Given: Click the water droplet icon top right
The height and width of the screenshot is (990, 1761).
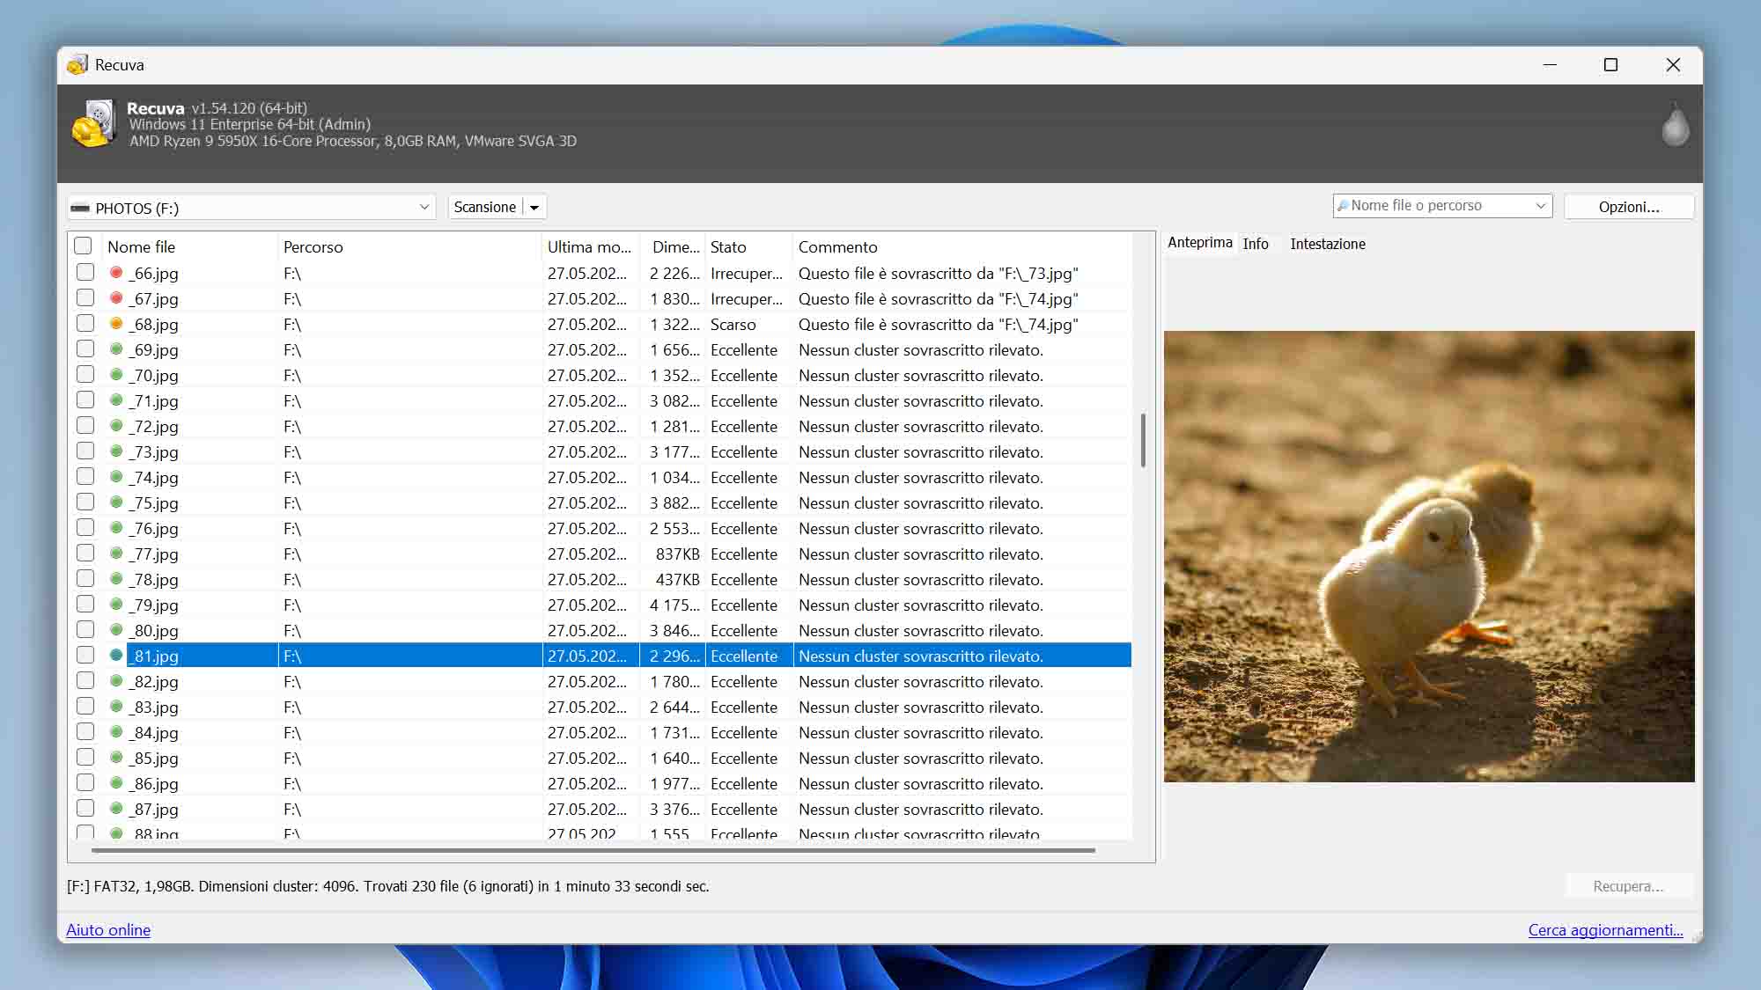Looking at the screenshot, I should [1675, 124].
